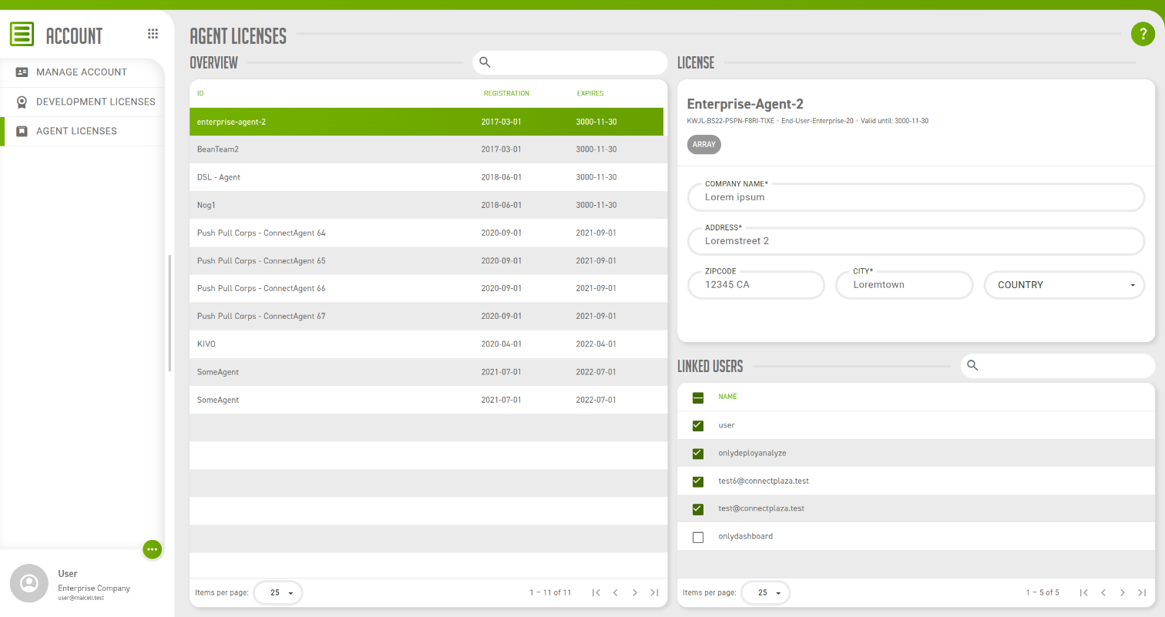The width and height of the screenshot is (1165, 617).
Task: Open Development Licenses menu item
Action: 82,102
